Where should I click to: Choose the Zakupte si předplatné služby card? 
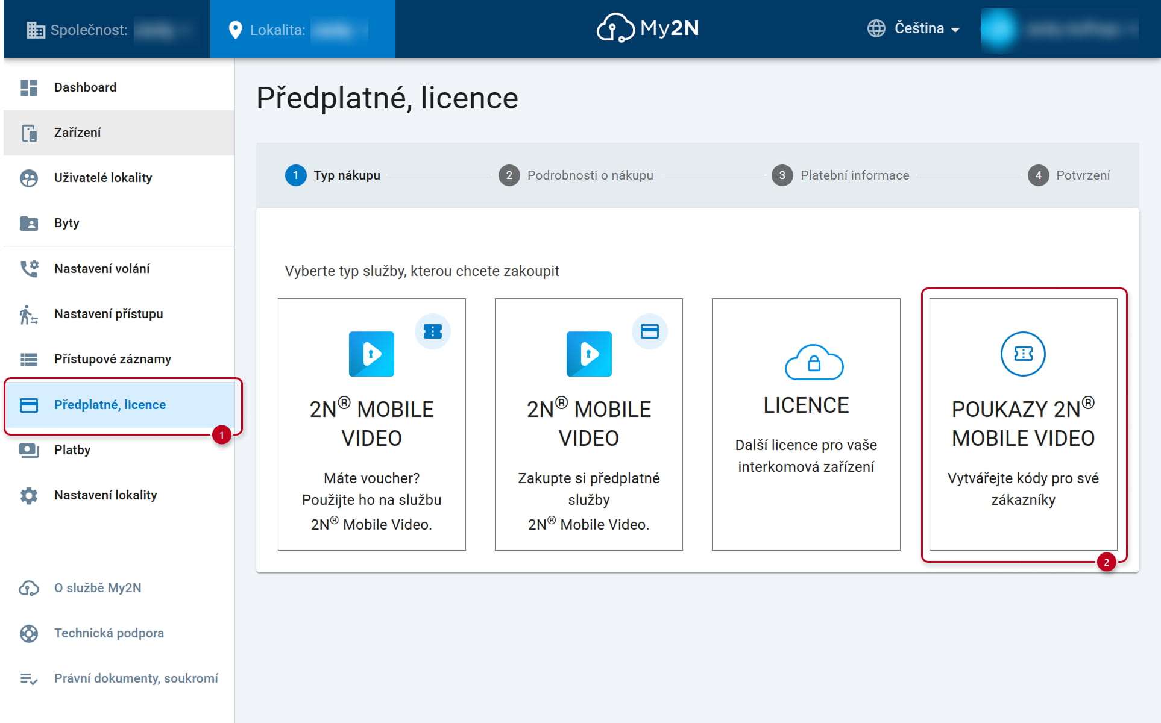pos(589,424)
